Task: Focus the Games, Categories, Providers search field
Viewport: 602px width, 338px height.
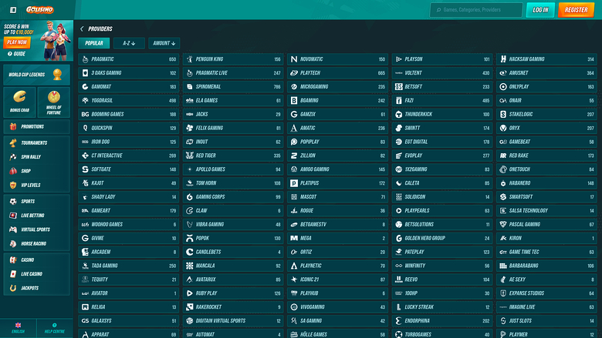Action: 476,10
